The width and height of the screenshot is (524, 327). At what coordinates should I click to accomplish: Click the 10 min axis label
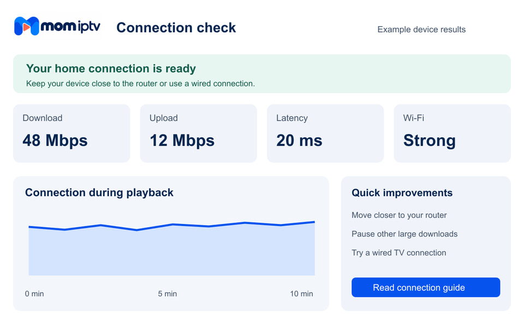(301, 294)
